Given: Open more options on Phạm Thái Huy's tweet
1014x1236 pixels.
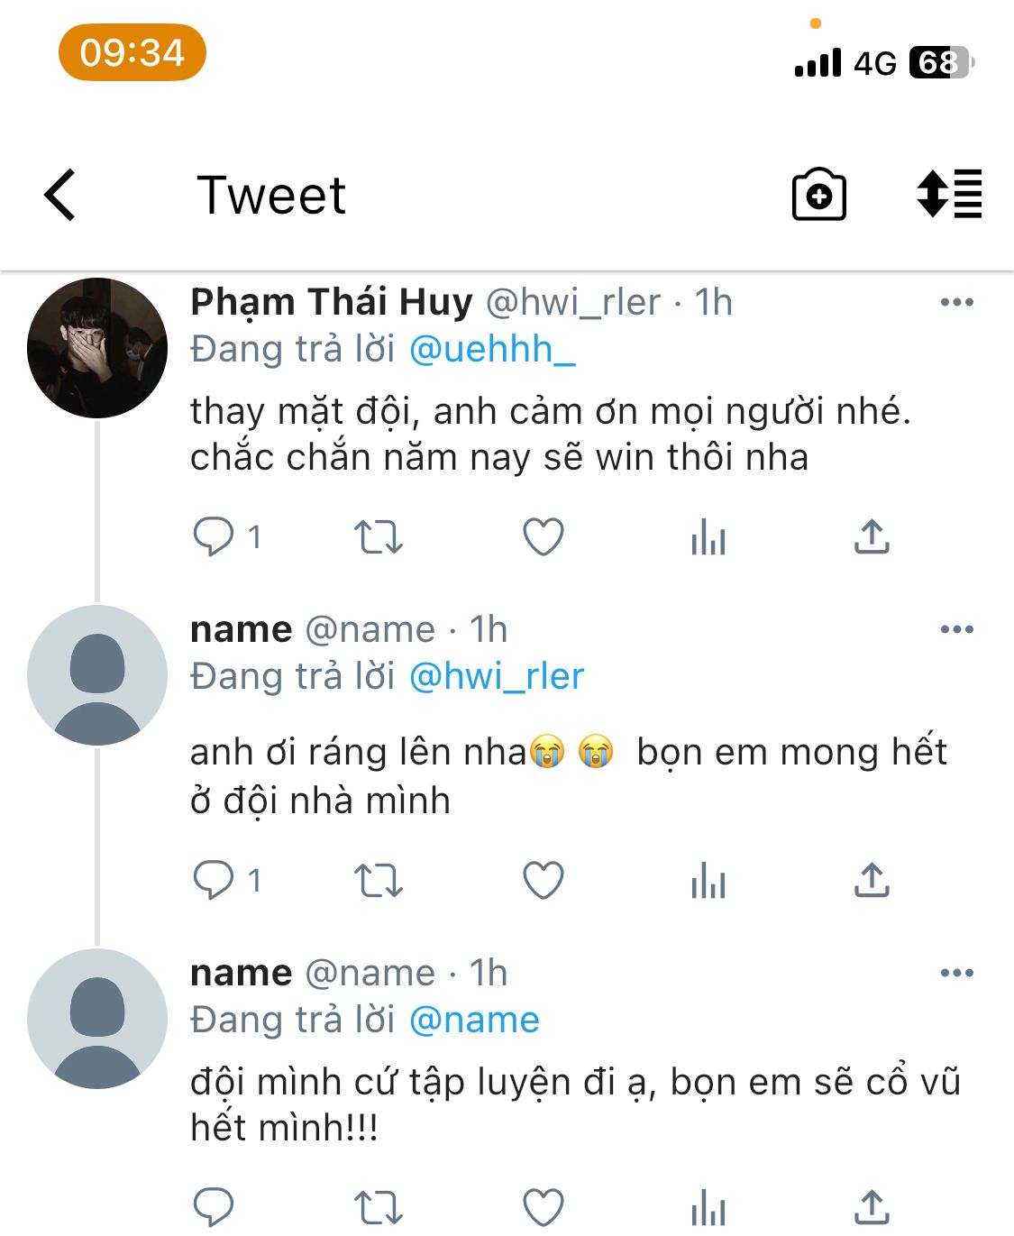Looking at the screenshot, I should (x=956, y=302).
